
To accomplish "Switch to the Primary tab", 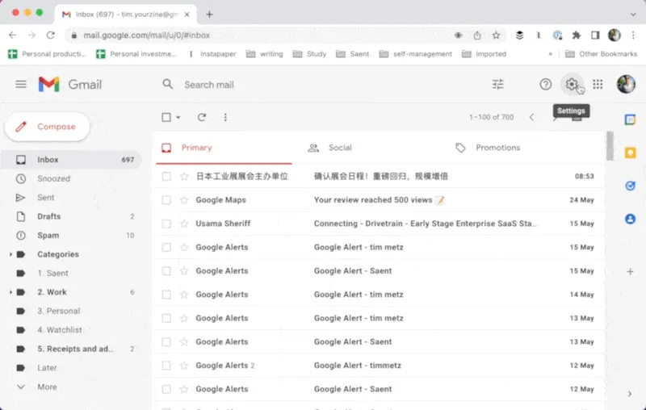I will (x=224, y=148).
